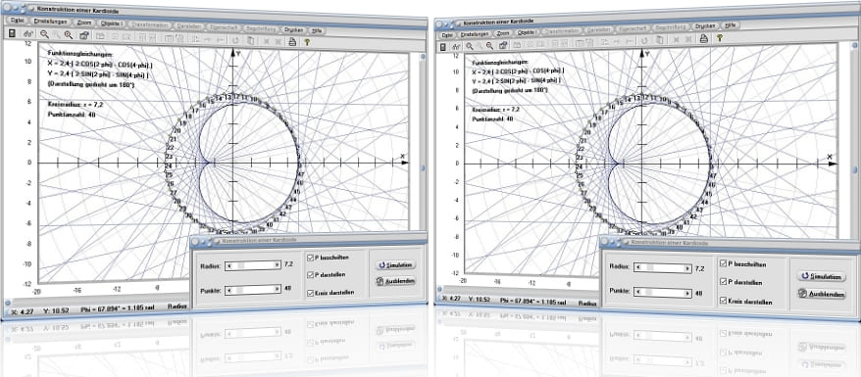Screen dimensions: 861x377
Task: Click the Simulation button in the left dialog
Action: pyautogui.click(x=396, y=264)
